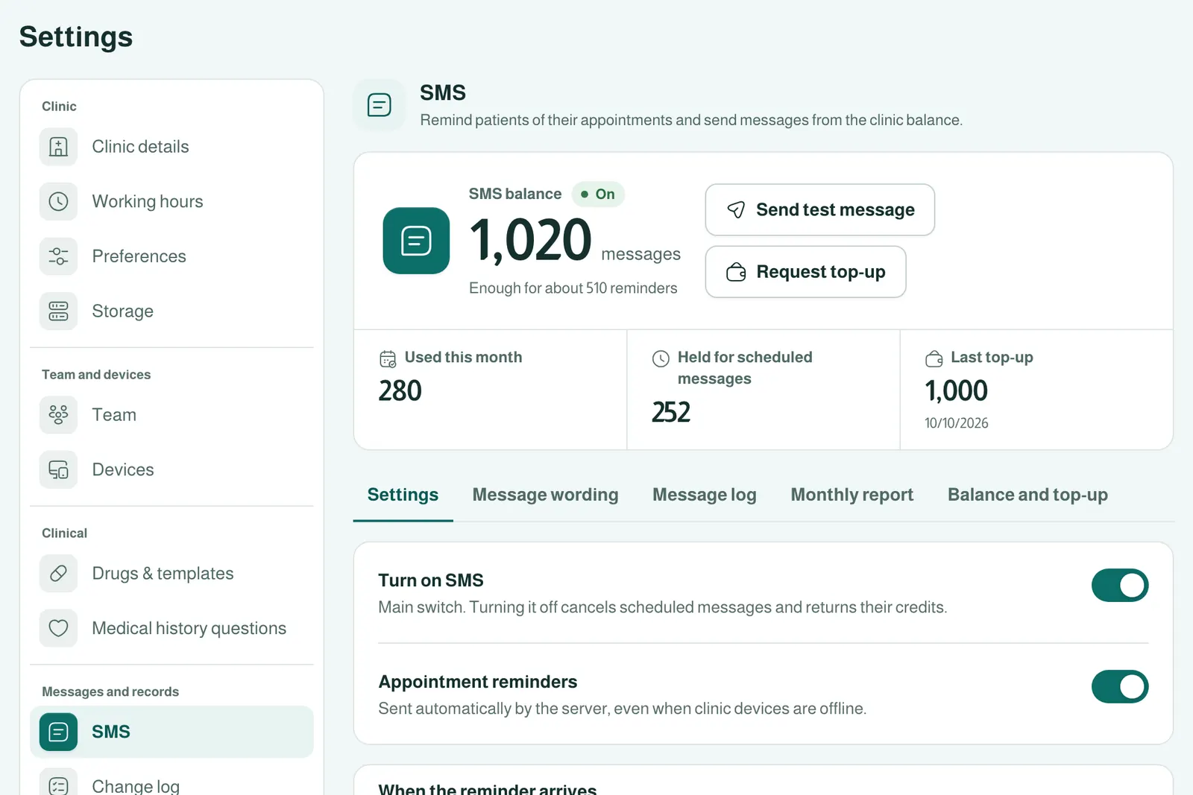This screenshot has height=795, width=1193.
Task: Switch to the Message wording tab
Action: (545, 495)
